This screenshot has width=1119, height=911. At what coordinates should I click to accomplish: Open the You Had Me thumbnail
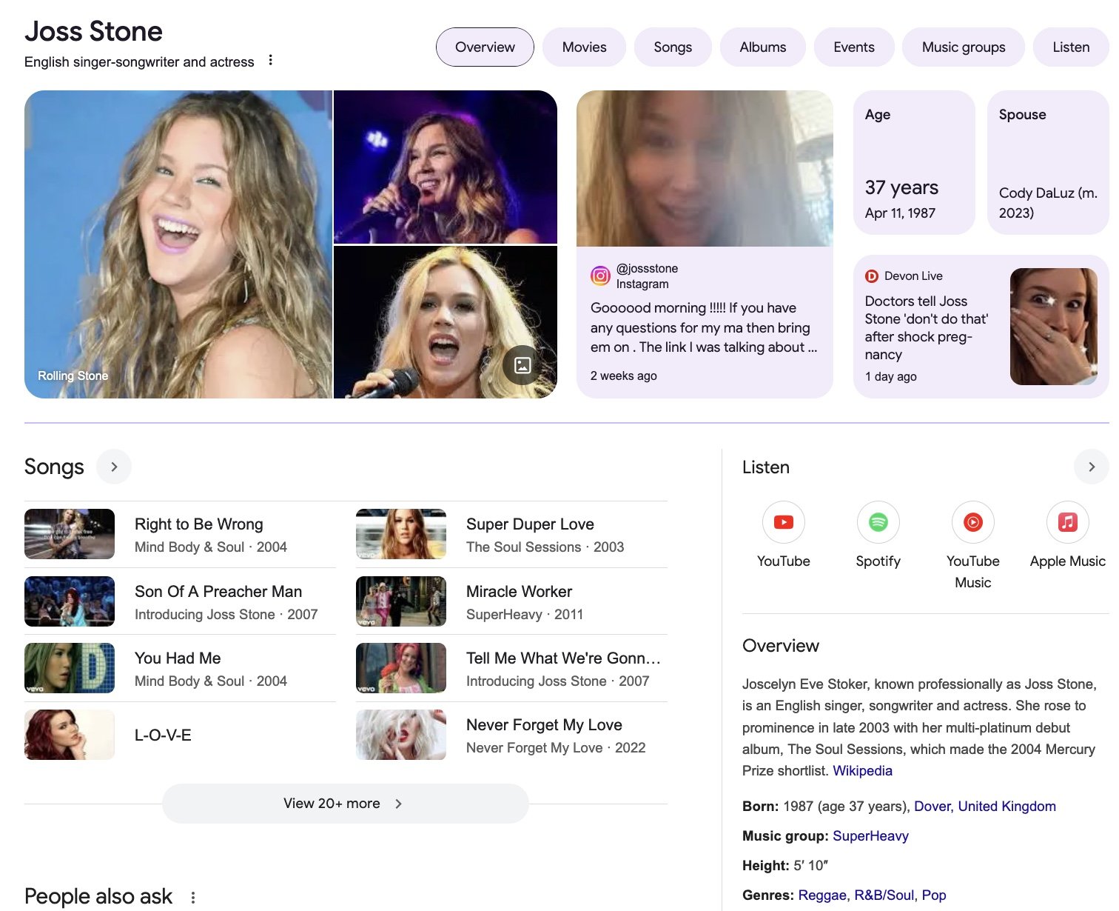point(70,668)
